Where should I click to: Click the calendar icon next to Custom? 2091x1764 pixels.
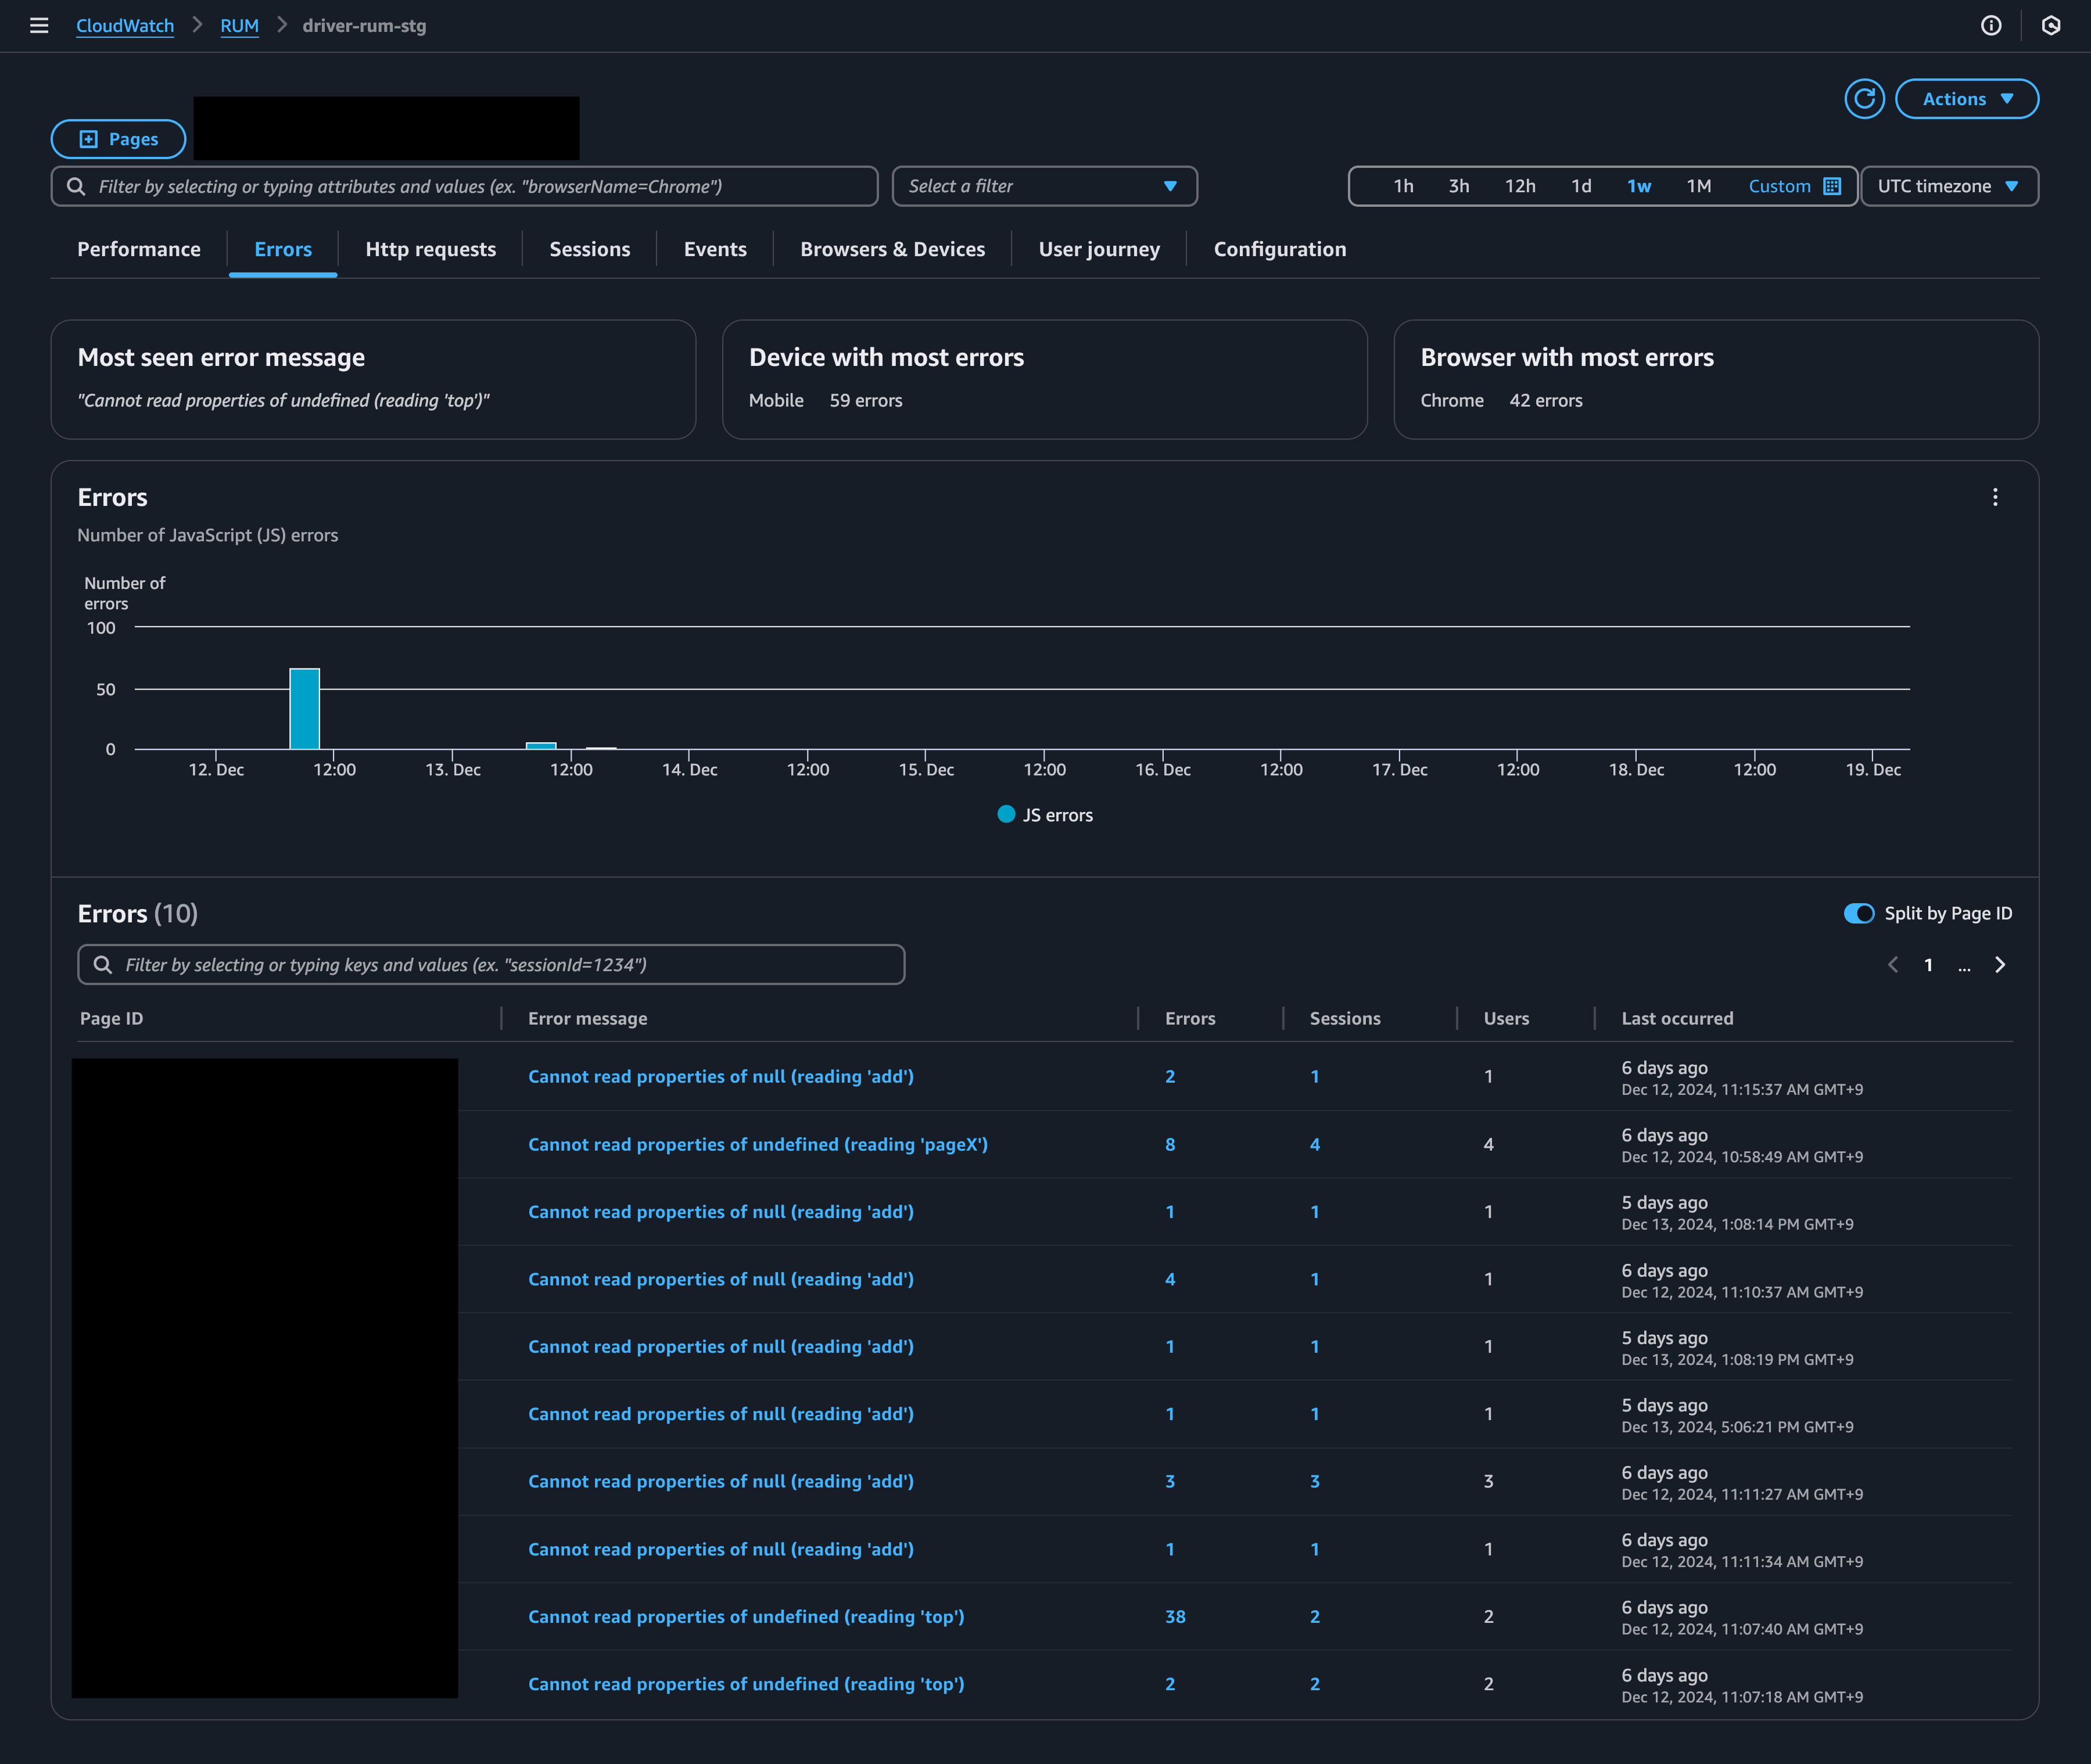tap(1832, 186)
